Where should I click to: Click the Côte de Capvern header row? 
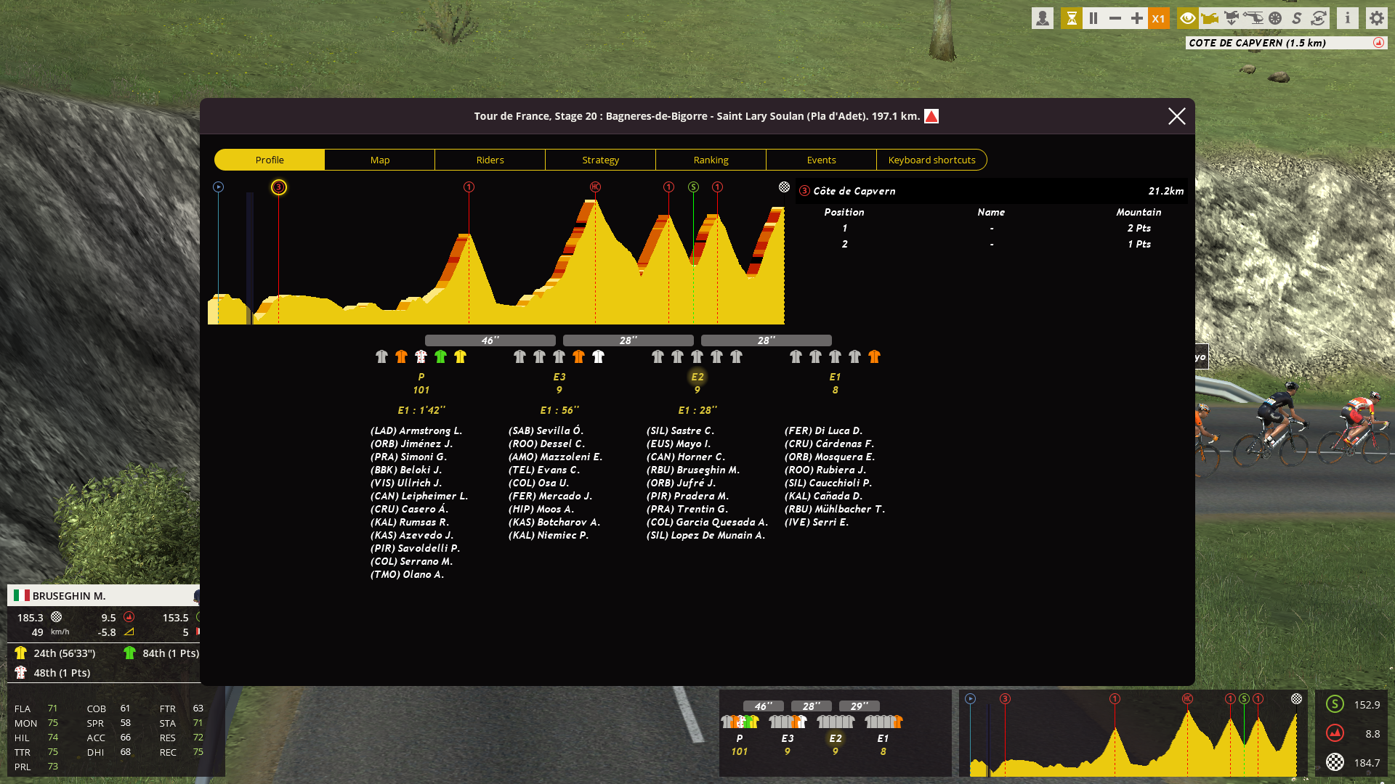pos(992,191)
